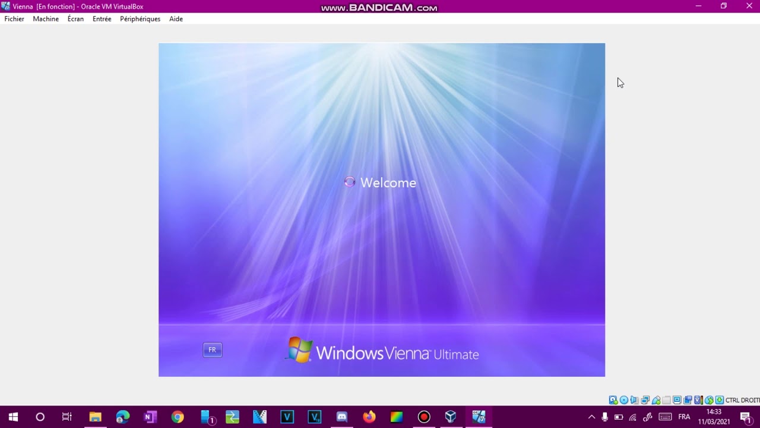Screen dimensions: 760x428
Task: Click the USB devices status icon
Action: [655, 400]
